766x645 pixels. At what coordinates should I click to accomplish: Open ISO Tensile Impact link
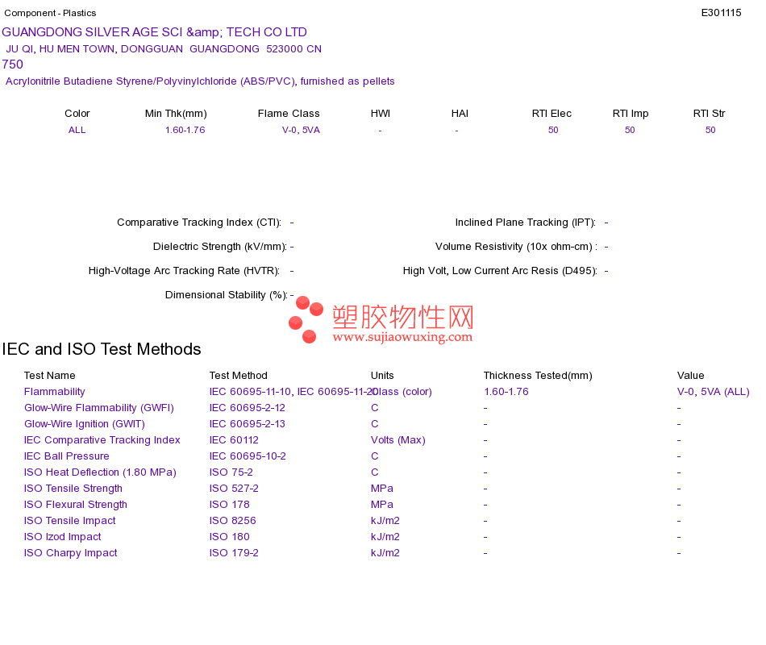point(70,521)
